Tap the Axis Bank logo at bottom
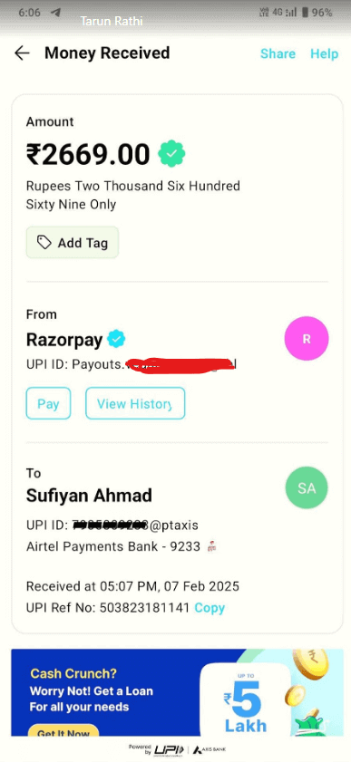This screenshot has height=762, width=351. coord(210,750)
